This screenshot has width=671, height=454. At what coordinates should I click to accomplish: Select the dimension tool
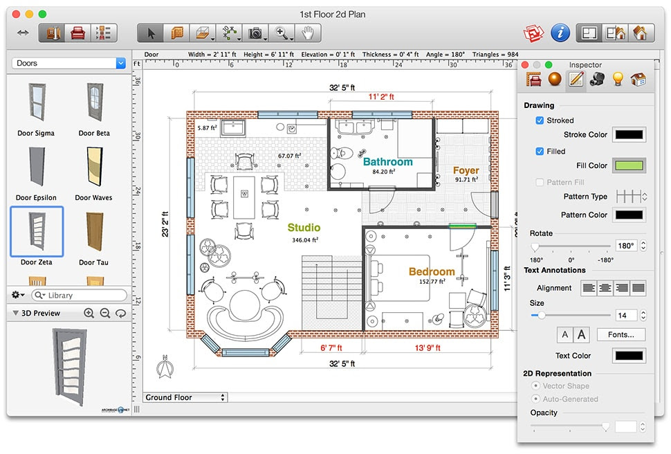230,33
